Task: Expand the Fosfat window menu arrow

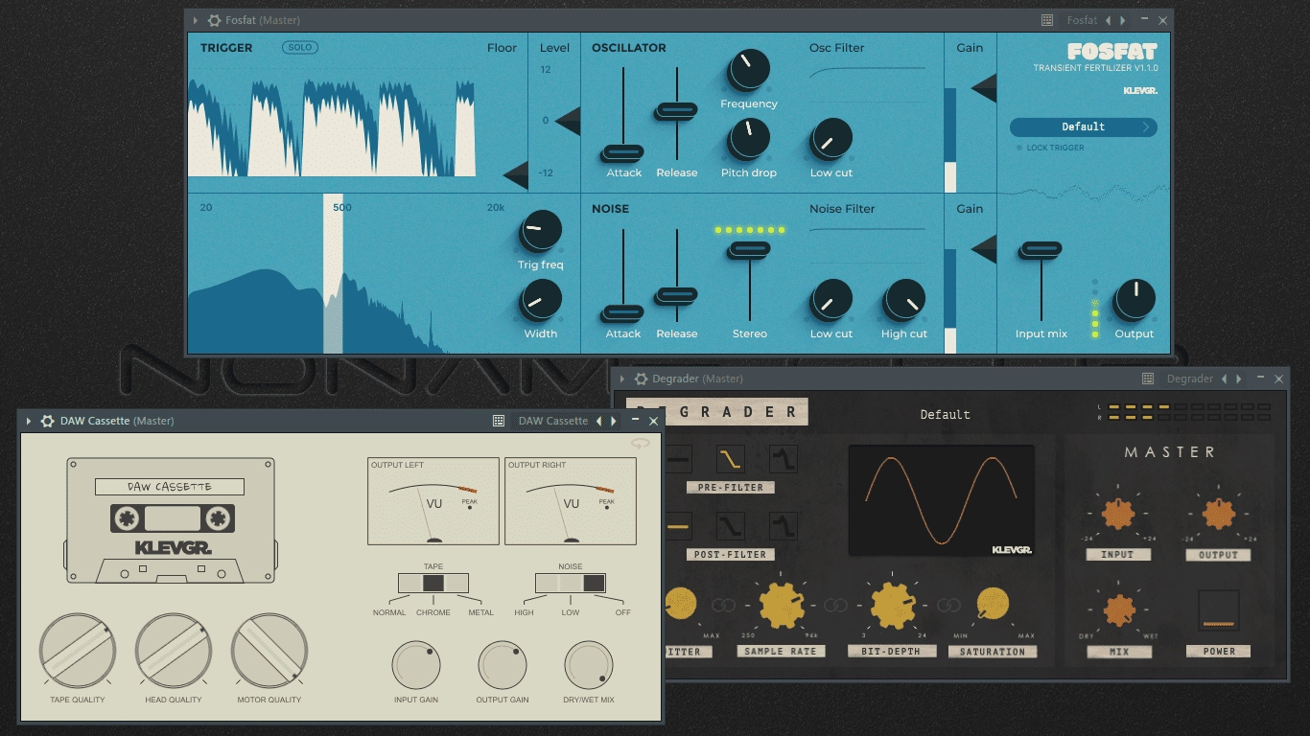Action: (196, 20)
